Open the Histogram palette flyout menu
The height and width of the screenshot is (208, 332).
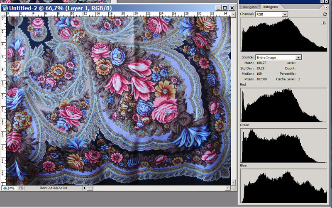(x=327, y=7)
